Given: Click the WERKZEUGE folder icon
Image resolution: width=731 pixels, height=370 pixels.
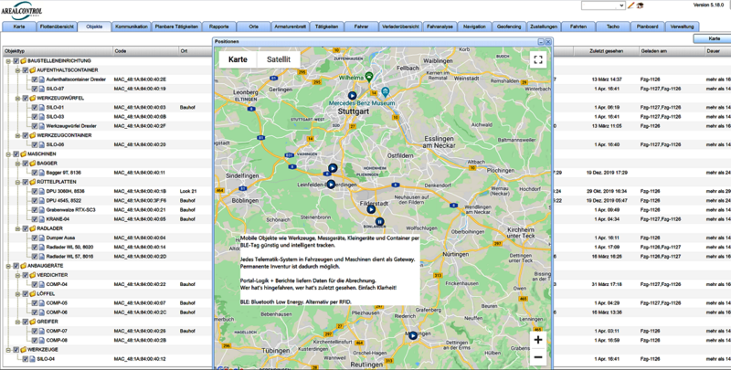Looking at the screenshot, I should (x=24, y=350).
